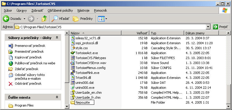This screenshot has height=110, width=232.
Task: Go up one folder level
Action: (44, 19)
